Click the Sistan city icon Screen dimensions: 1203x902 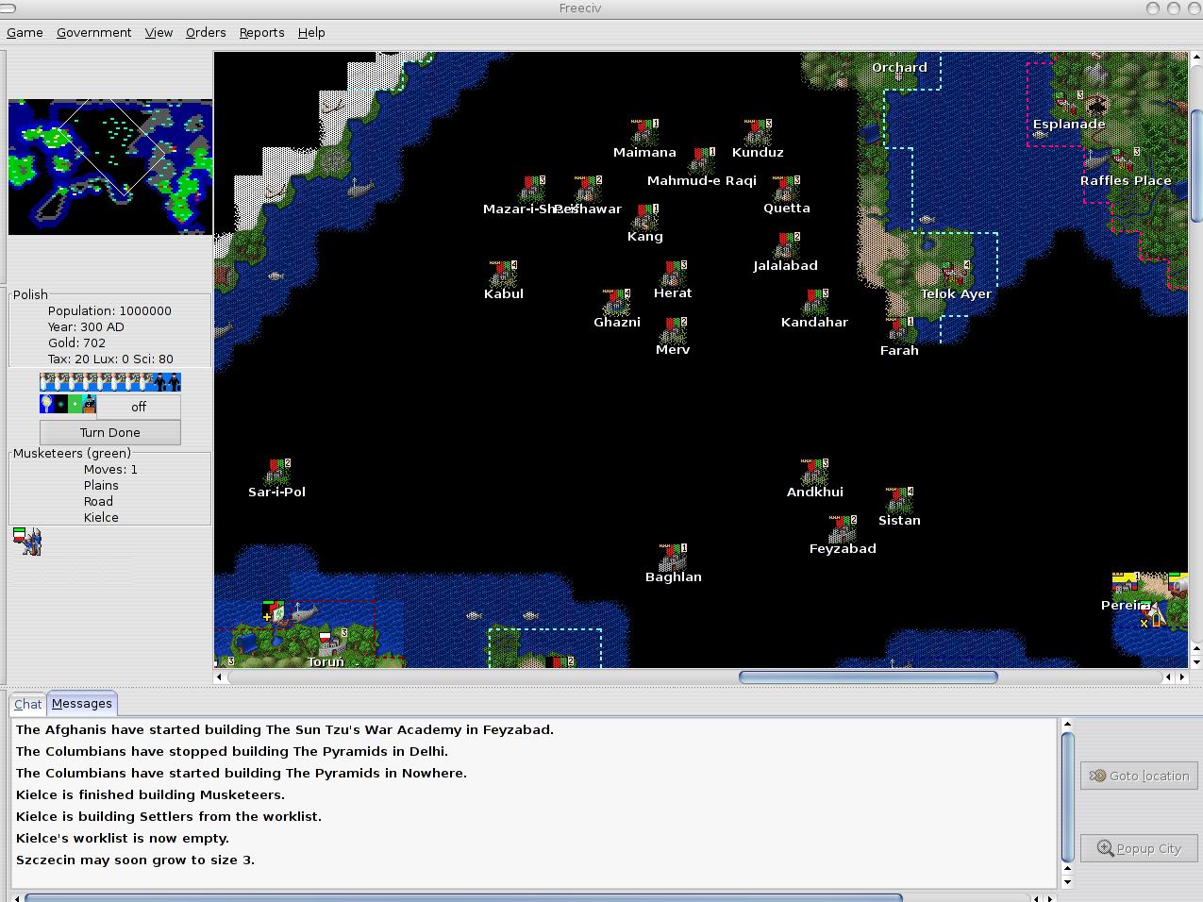tap(899, 500)
